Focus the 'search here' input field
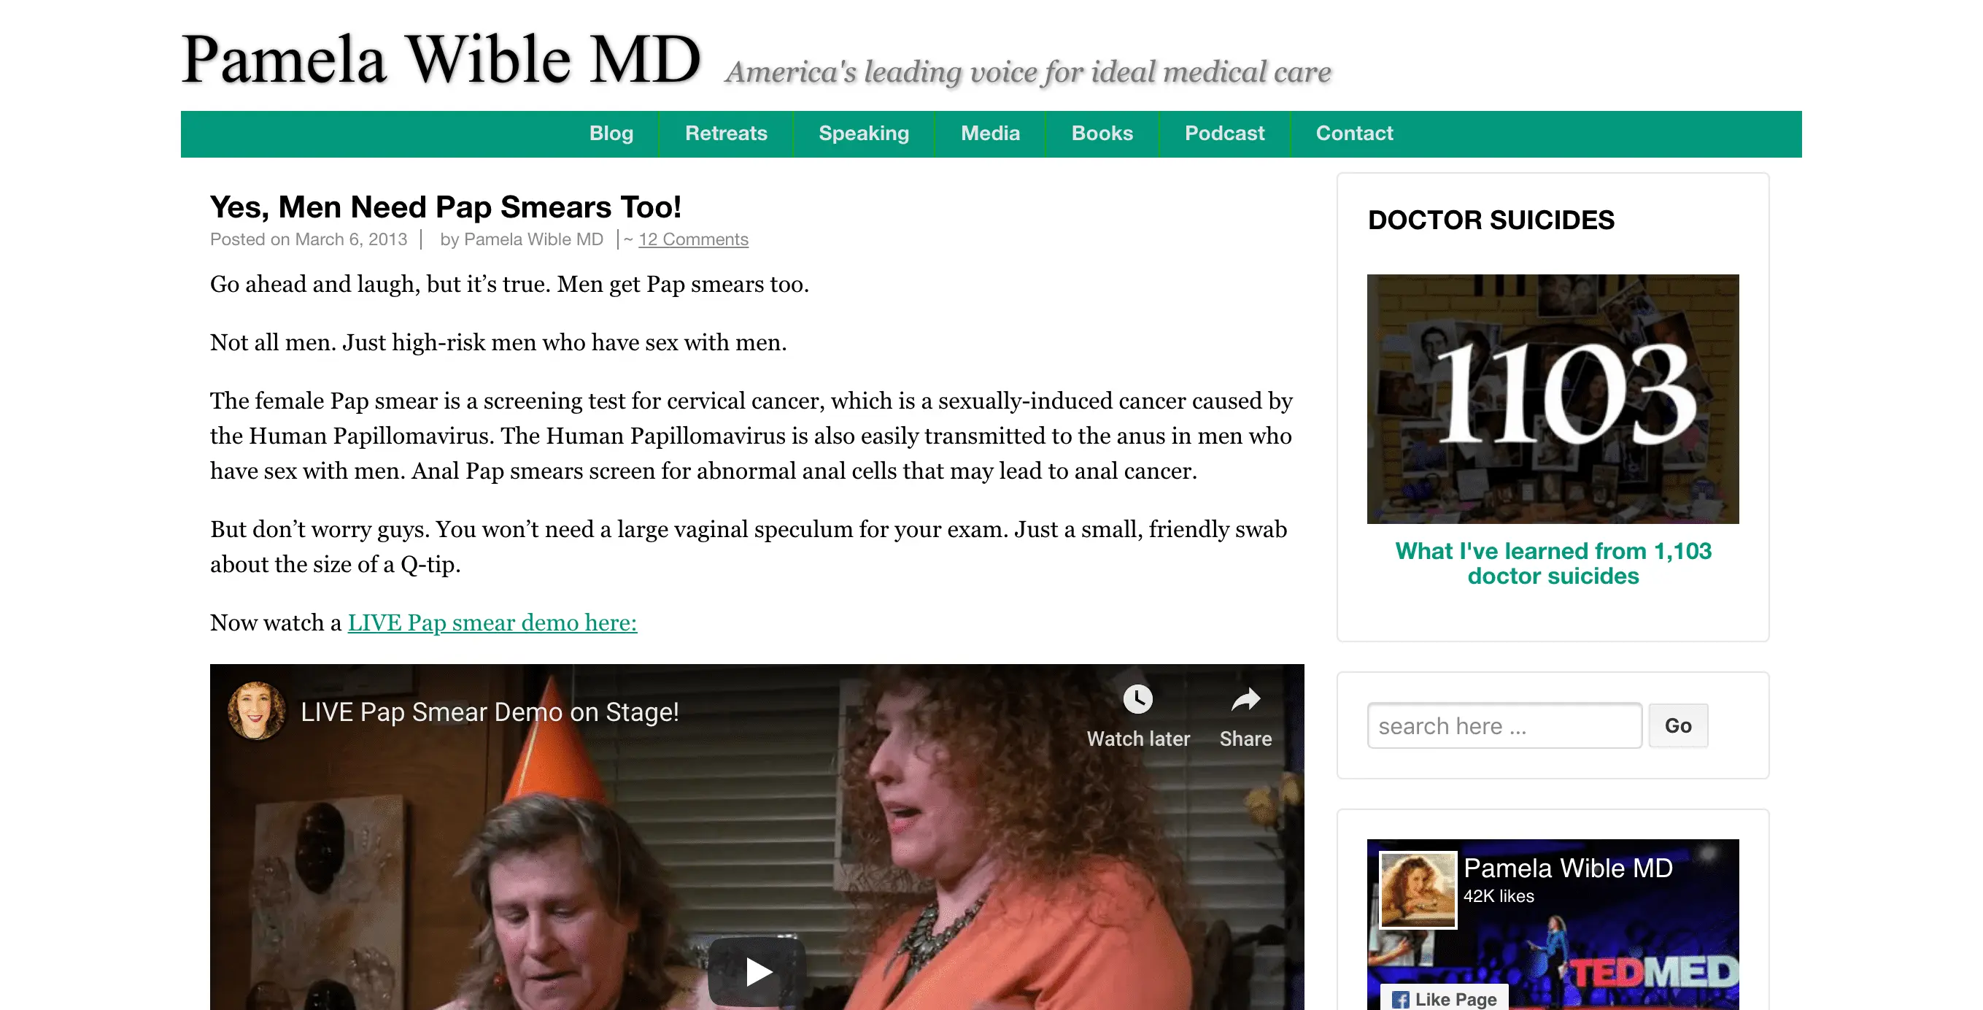 (x=1504, y=725)
